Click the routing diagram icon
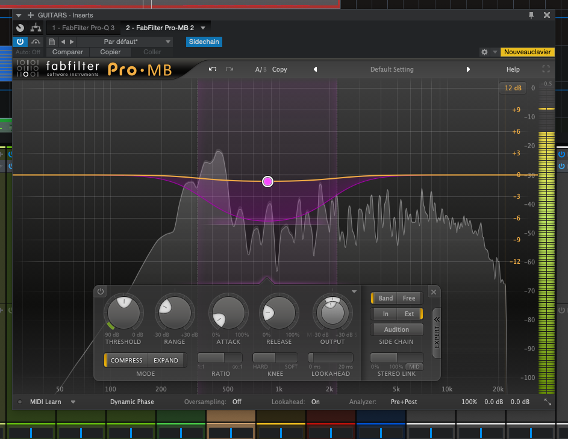Screen dimensions: 568x439 [x=36, y=28]
